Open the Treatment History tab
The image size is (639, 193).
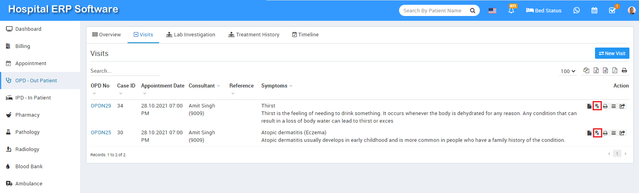(x=254, y=35)
